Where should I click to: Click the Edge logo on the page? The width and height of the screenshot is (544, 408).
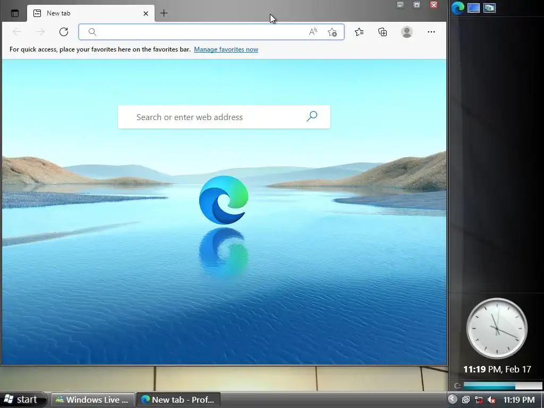pos(224,200)
